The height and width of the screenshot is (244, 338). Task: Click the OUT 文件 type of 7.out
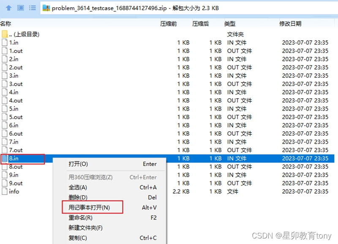239,150
